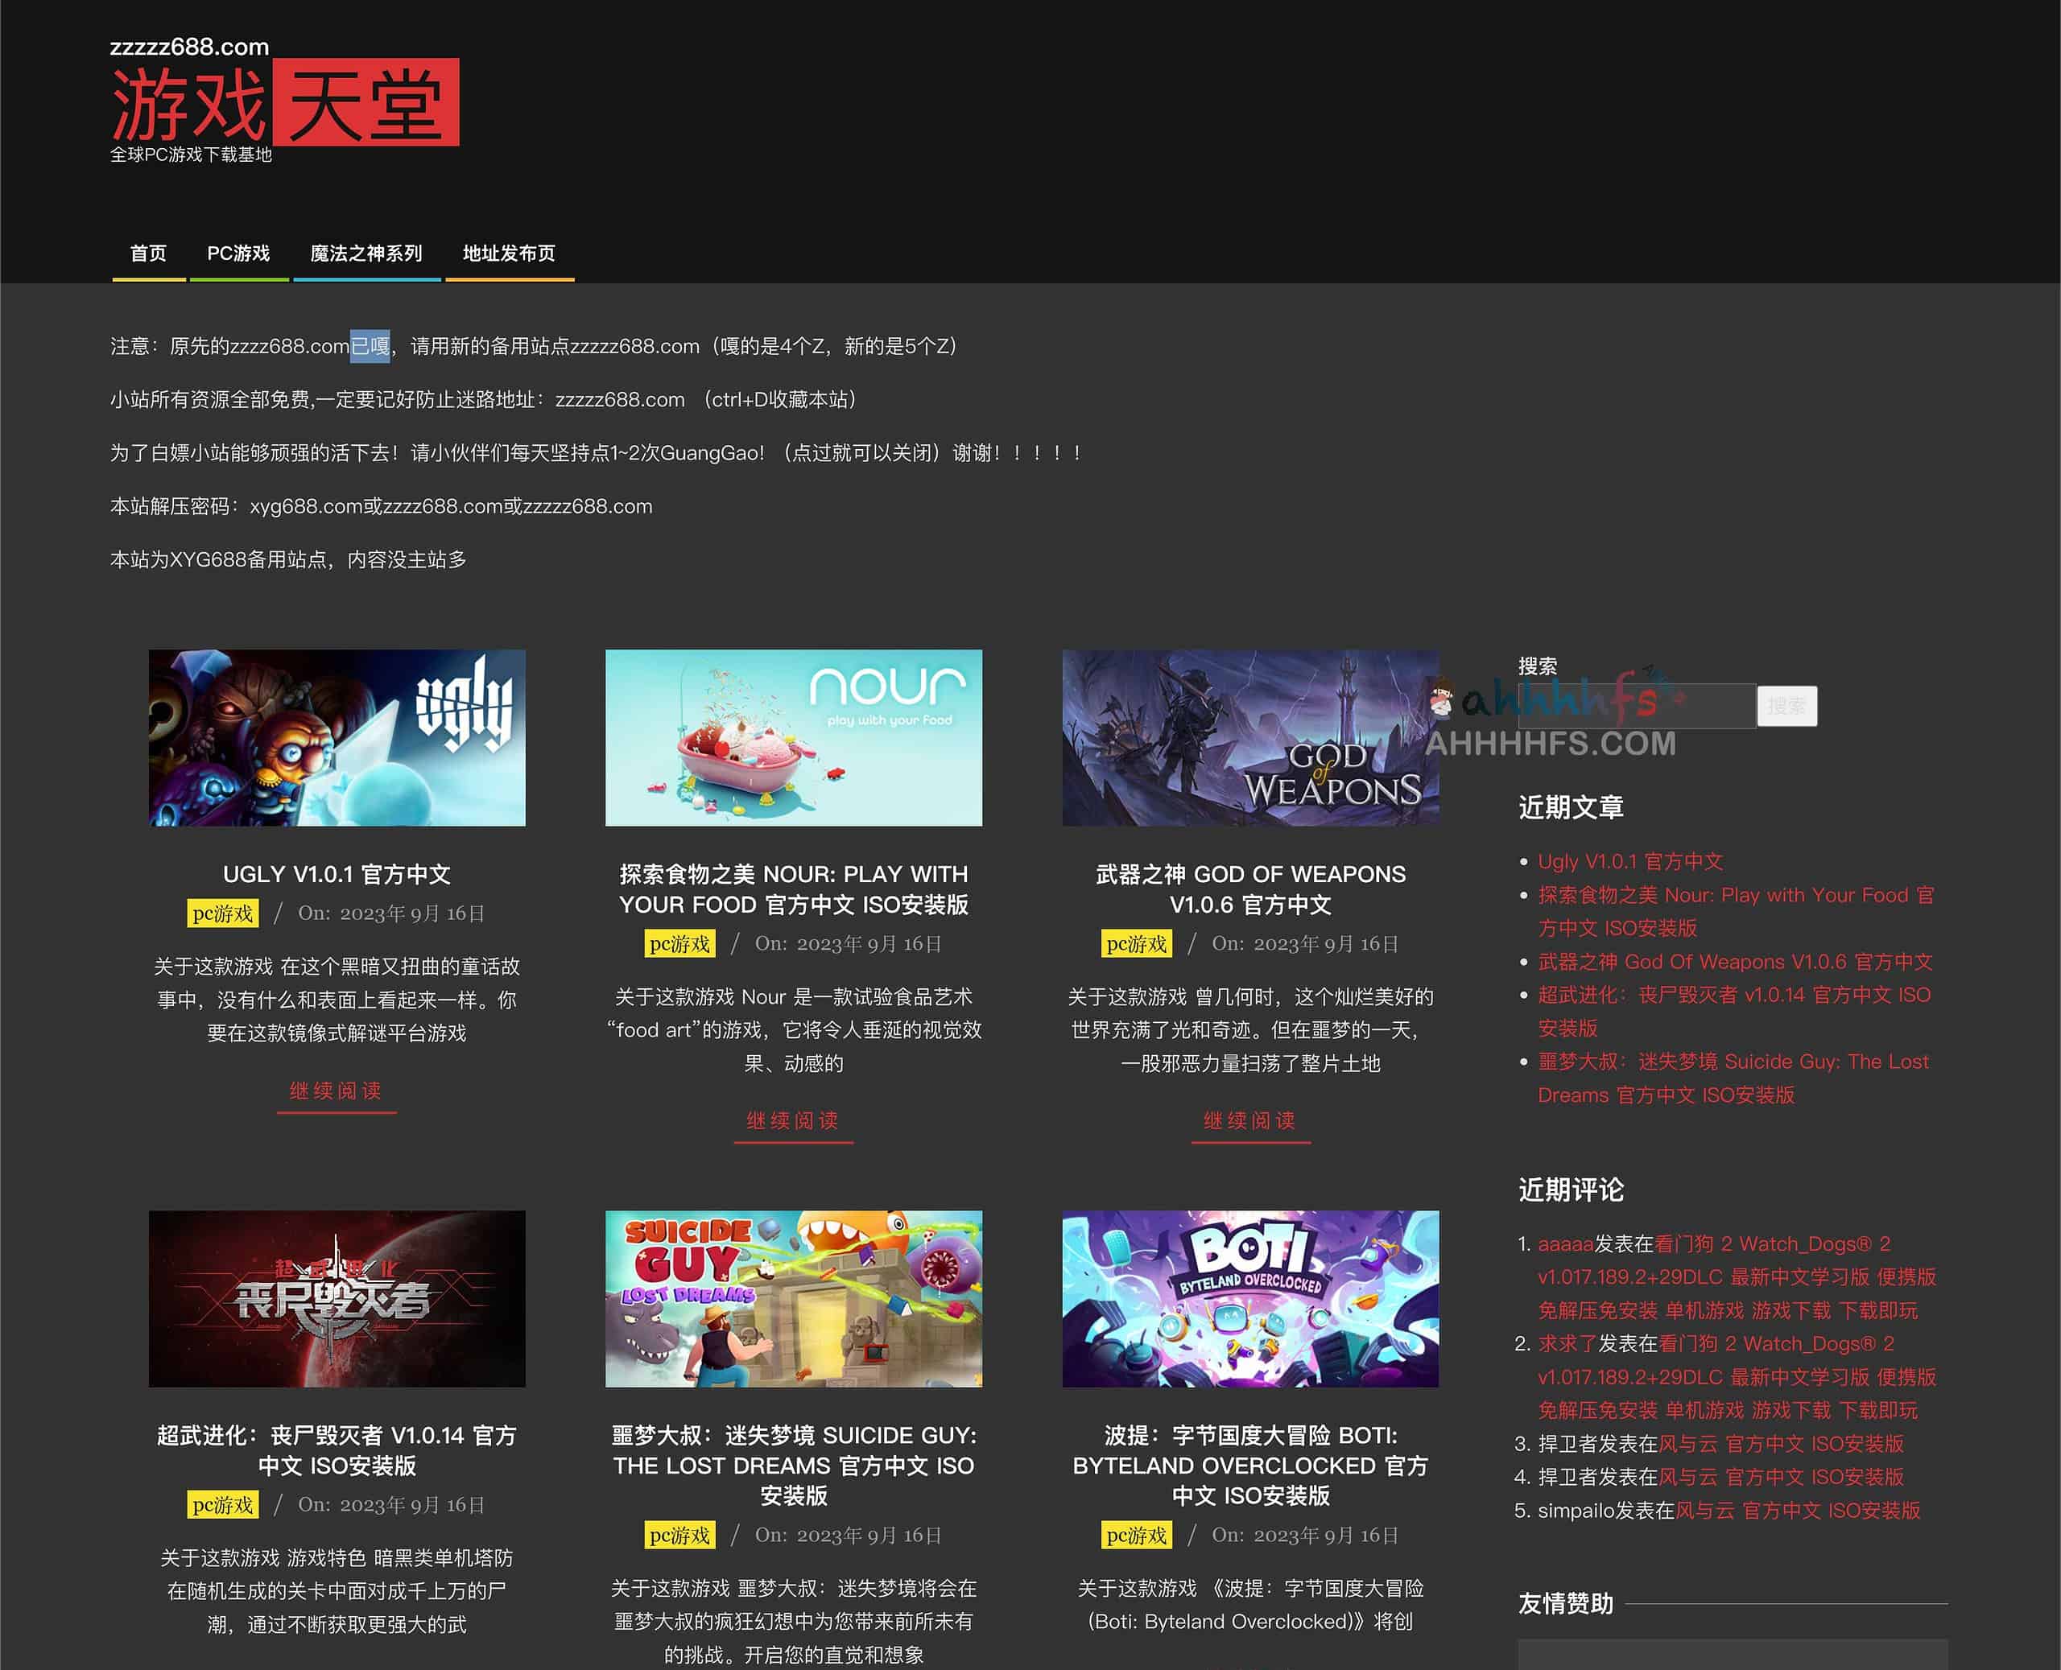Click the God of Weapons thumbnail
Screen dimensions: 2061x1670
coord(1249,737)
